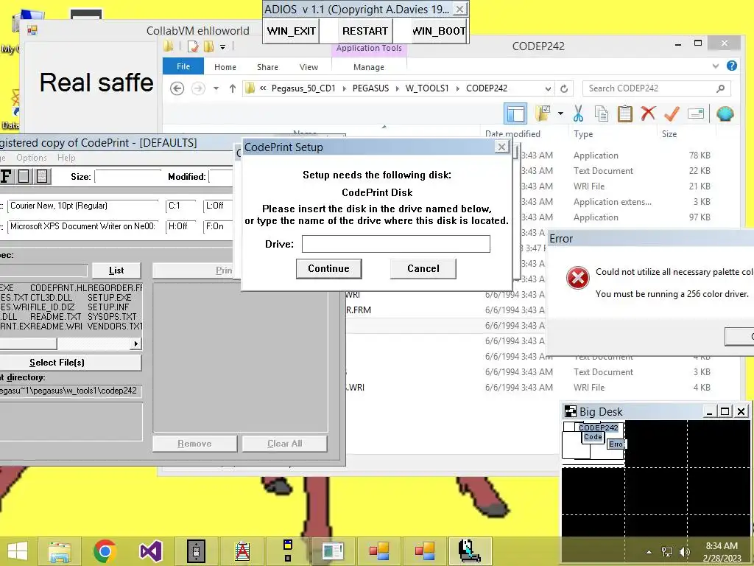This screenshot has width=754, height=566.
Task: Sort files by the Size column header
Action: click(669, 134)
